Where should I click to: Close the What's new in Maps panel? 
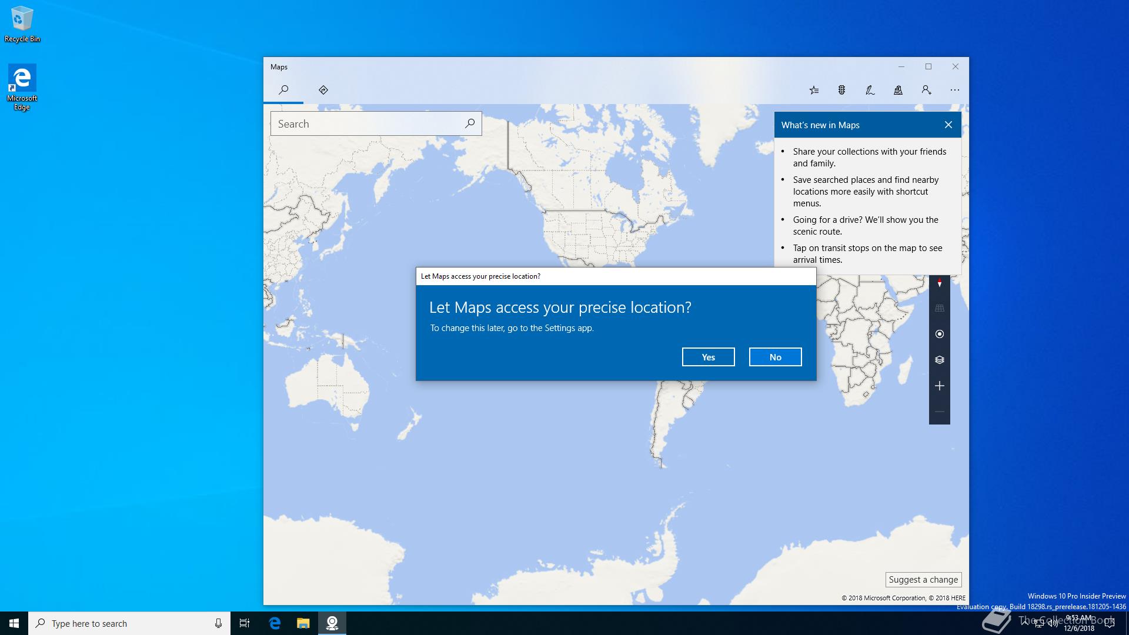[x=948, y=125]
